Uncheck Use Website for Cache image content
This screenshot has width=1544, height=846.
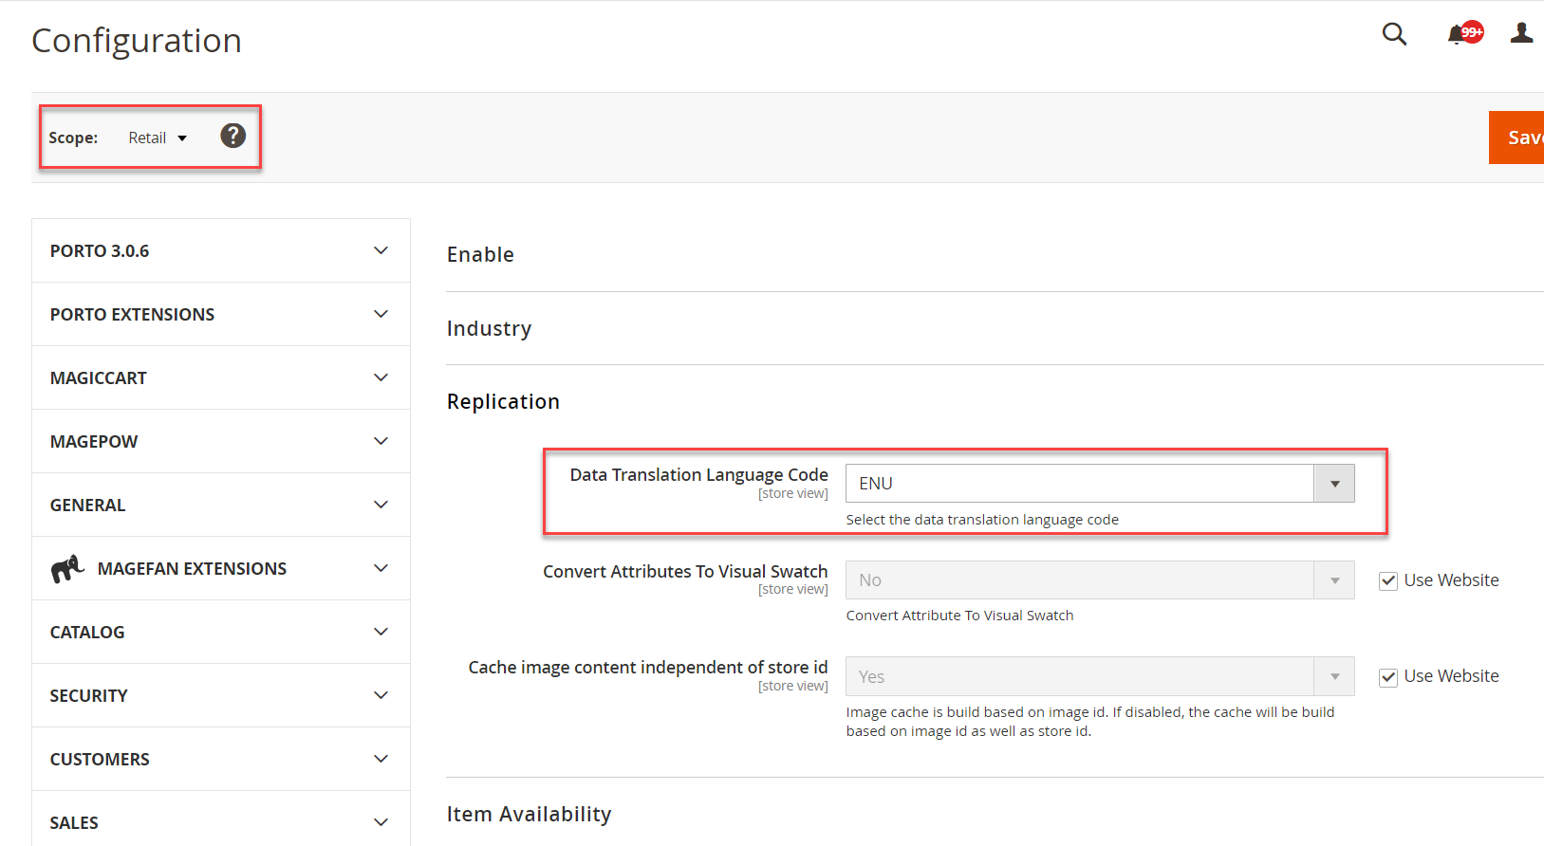click(x=1388, y=677)
